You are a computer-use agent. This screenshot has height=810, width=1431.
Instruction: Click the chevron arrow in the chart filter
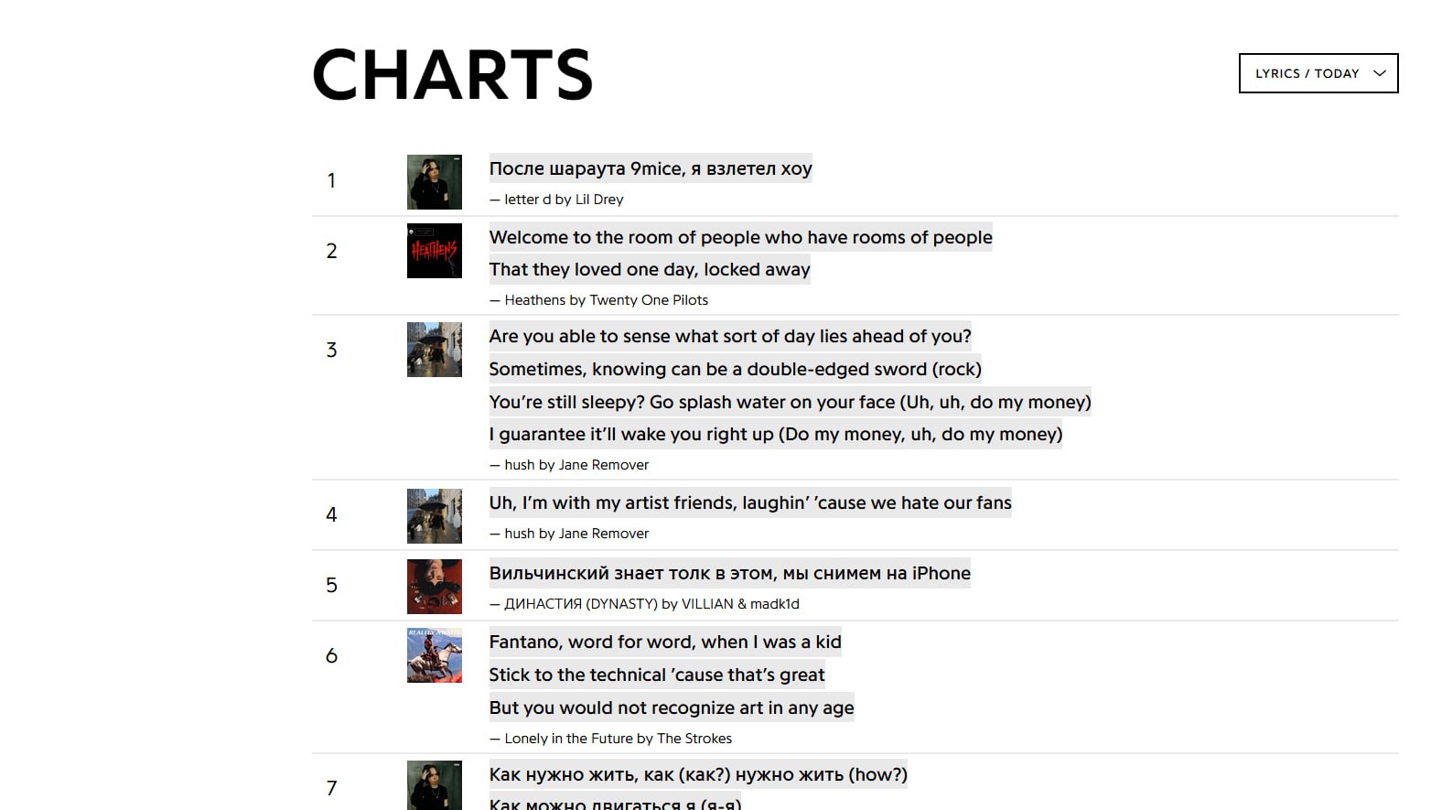point(1380,73)
